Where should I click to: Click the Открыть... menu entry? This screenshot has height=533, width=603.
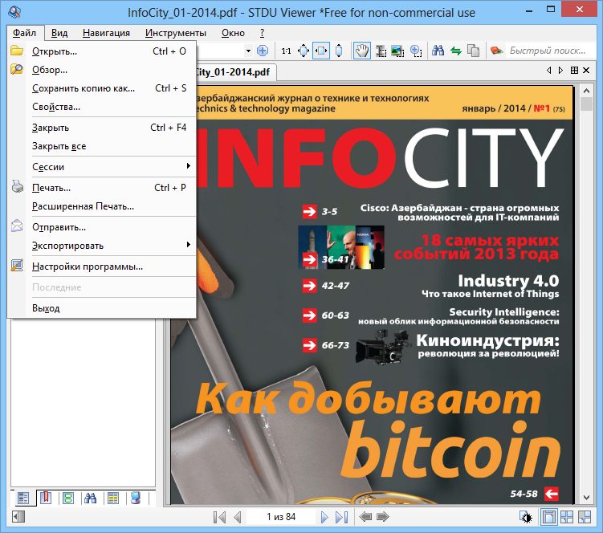pyautogui.click(x=101, y=51)
